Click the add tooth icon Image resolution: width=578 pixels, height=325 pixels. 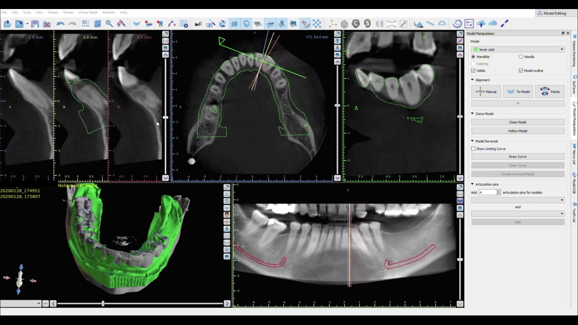(x=159, y=23)
